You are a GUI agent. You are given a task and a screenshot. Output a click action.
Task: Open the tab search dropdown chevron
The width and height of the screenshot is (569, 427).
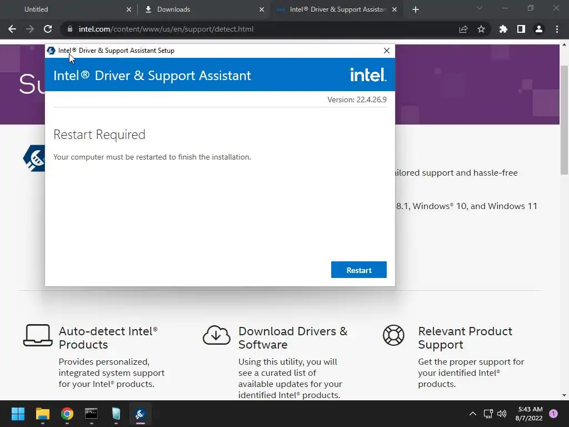coord(480,8)
